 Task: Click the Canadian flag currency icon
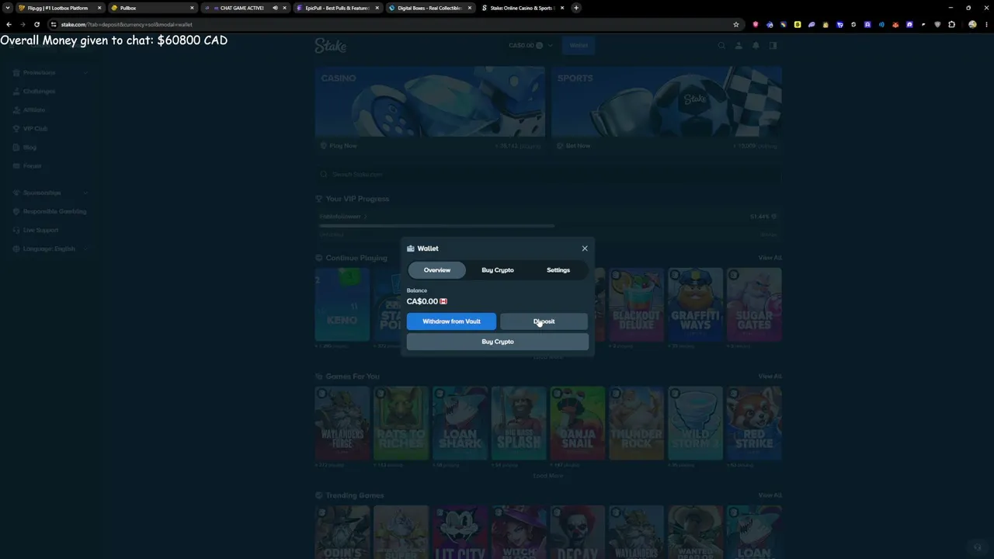pyautogui.click(x=443, y=301)
